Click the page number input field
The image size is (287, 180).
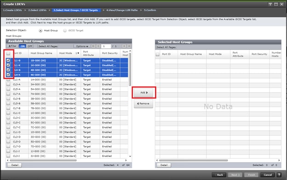tap(106, 46)
